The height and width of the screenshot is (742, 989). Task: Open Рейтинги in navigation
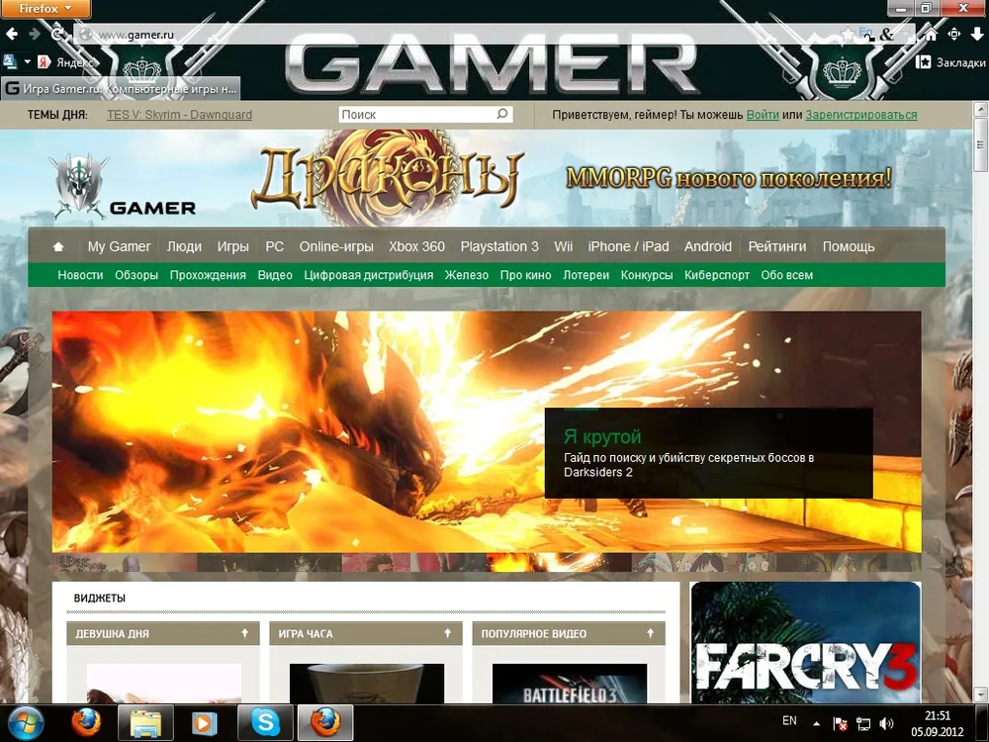[x=777, y=246]
